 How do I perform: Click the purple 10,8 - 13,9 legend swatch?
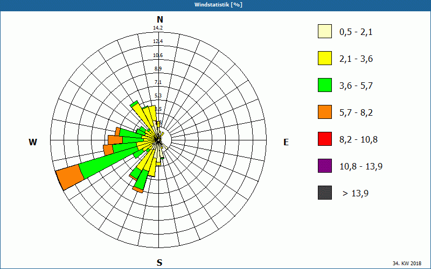[x=325, y=166]
